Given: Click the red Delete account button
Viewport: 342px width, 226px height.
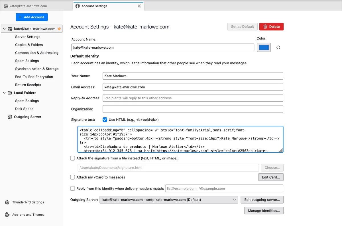Looking at the screenshot, I should (271, 26).
